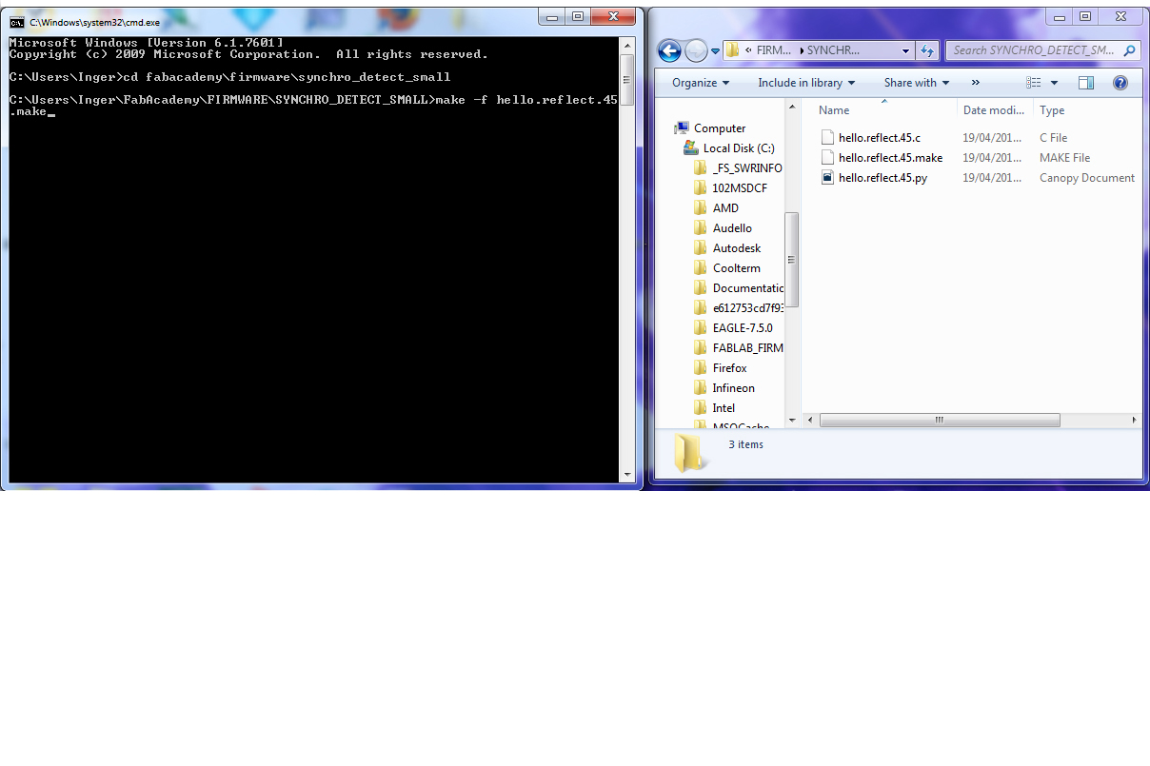Image resolution: width=1150 pixels, height=766 pixels.
Task: Select the hello.reflect.45.make file name
Action: (891, 158)
